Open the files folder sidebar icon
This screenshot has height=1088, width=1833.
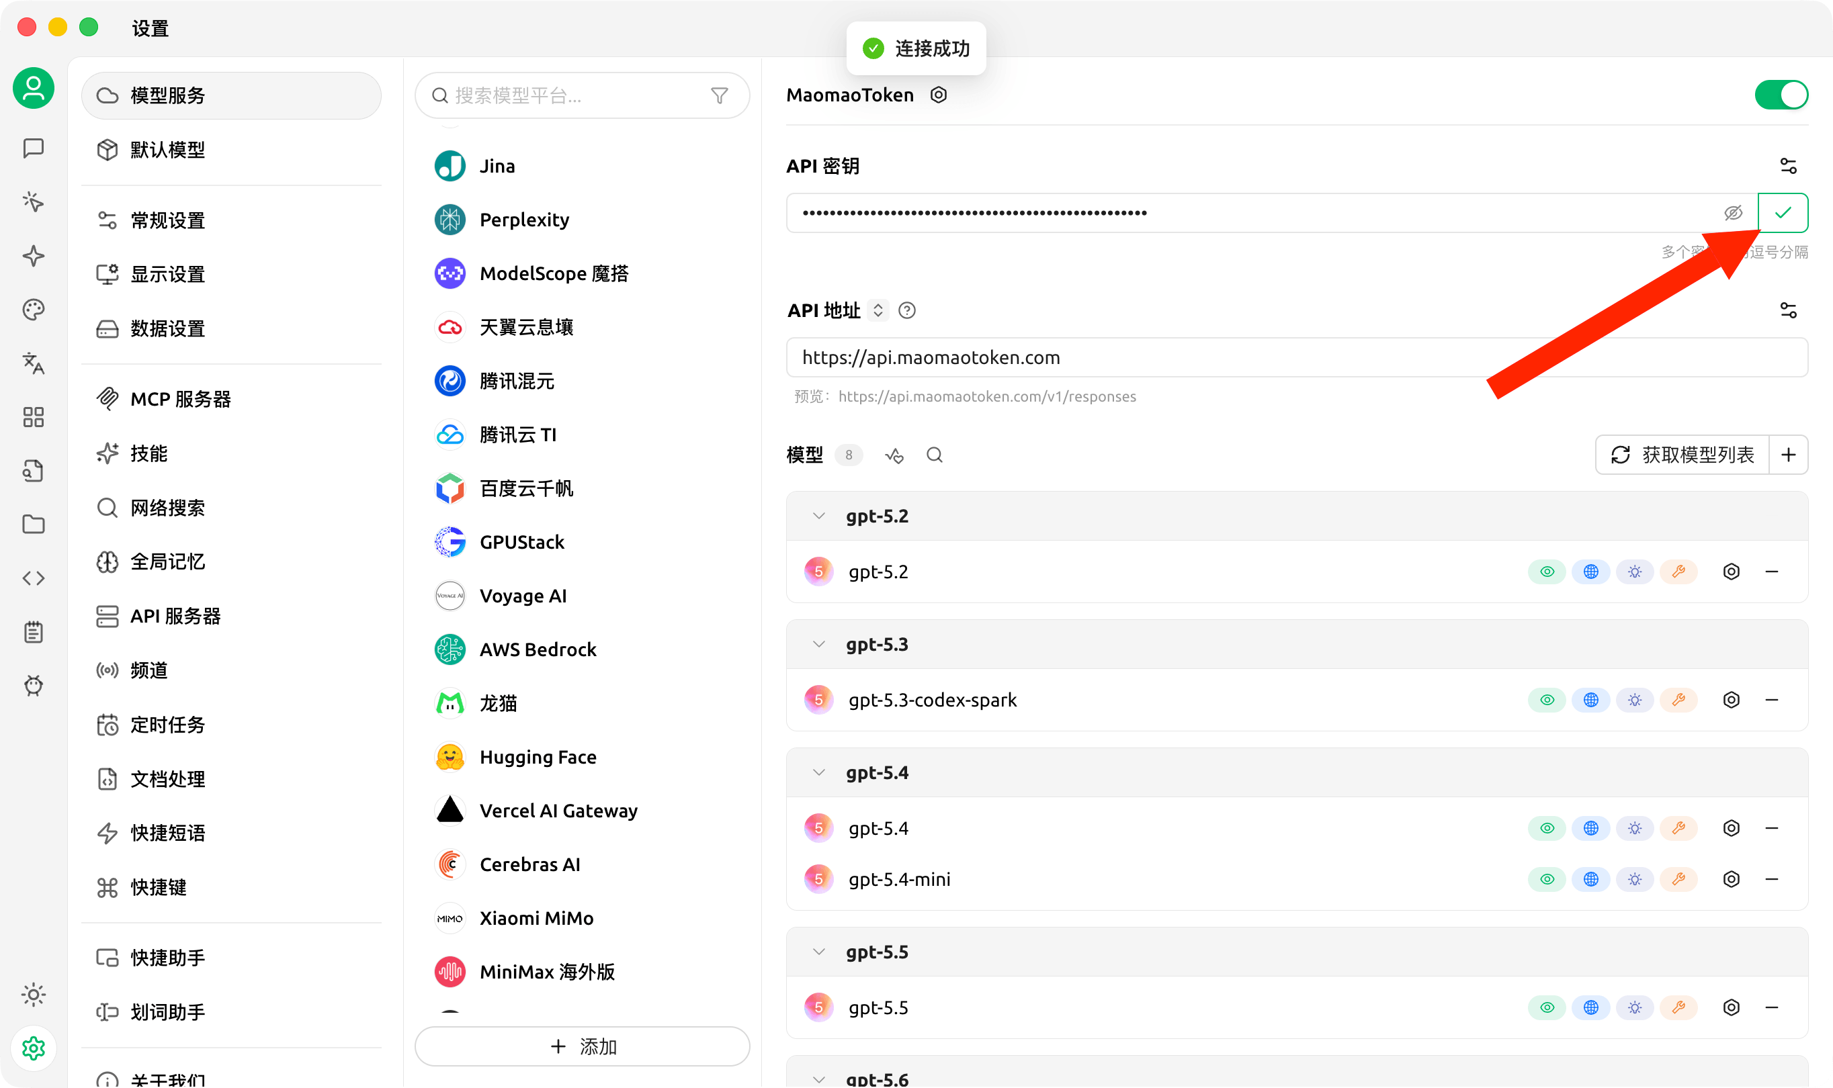(34, 525)
